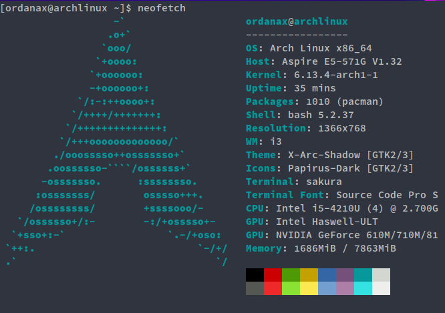Click the GPU Intel Haswell-ULT line
The height and width of the screenshot is (313, 445).
click(311, 222)
